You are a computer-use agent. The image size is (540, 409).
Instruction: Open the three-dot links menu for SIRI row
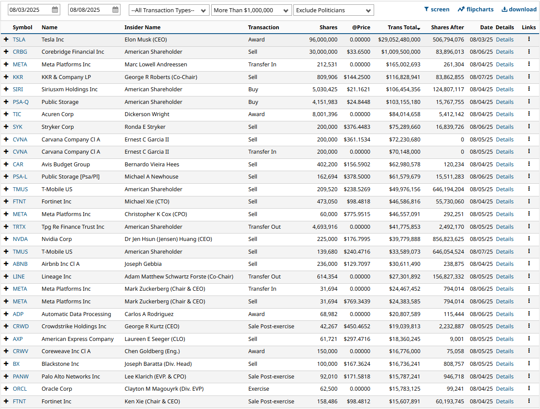529,89
